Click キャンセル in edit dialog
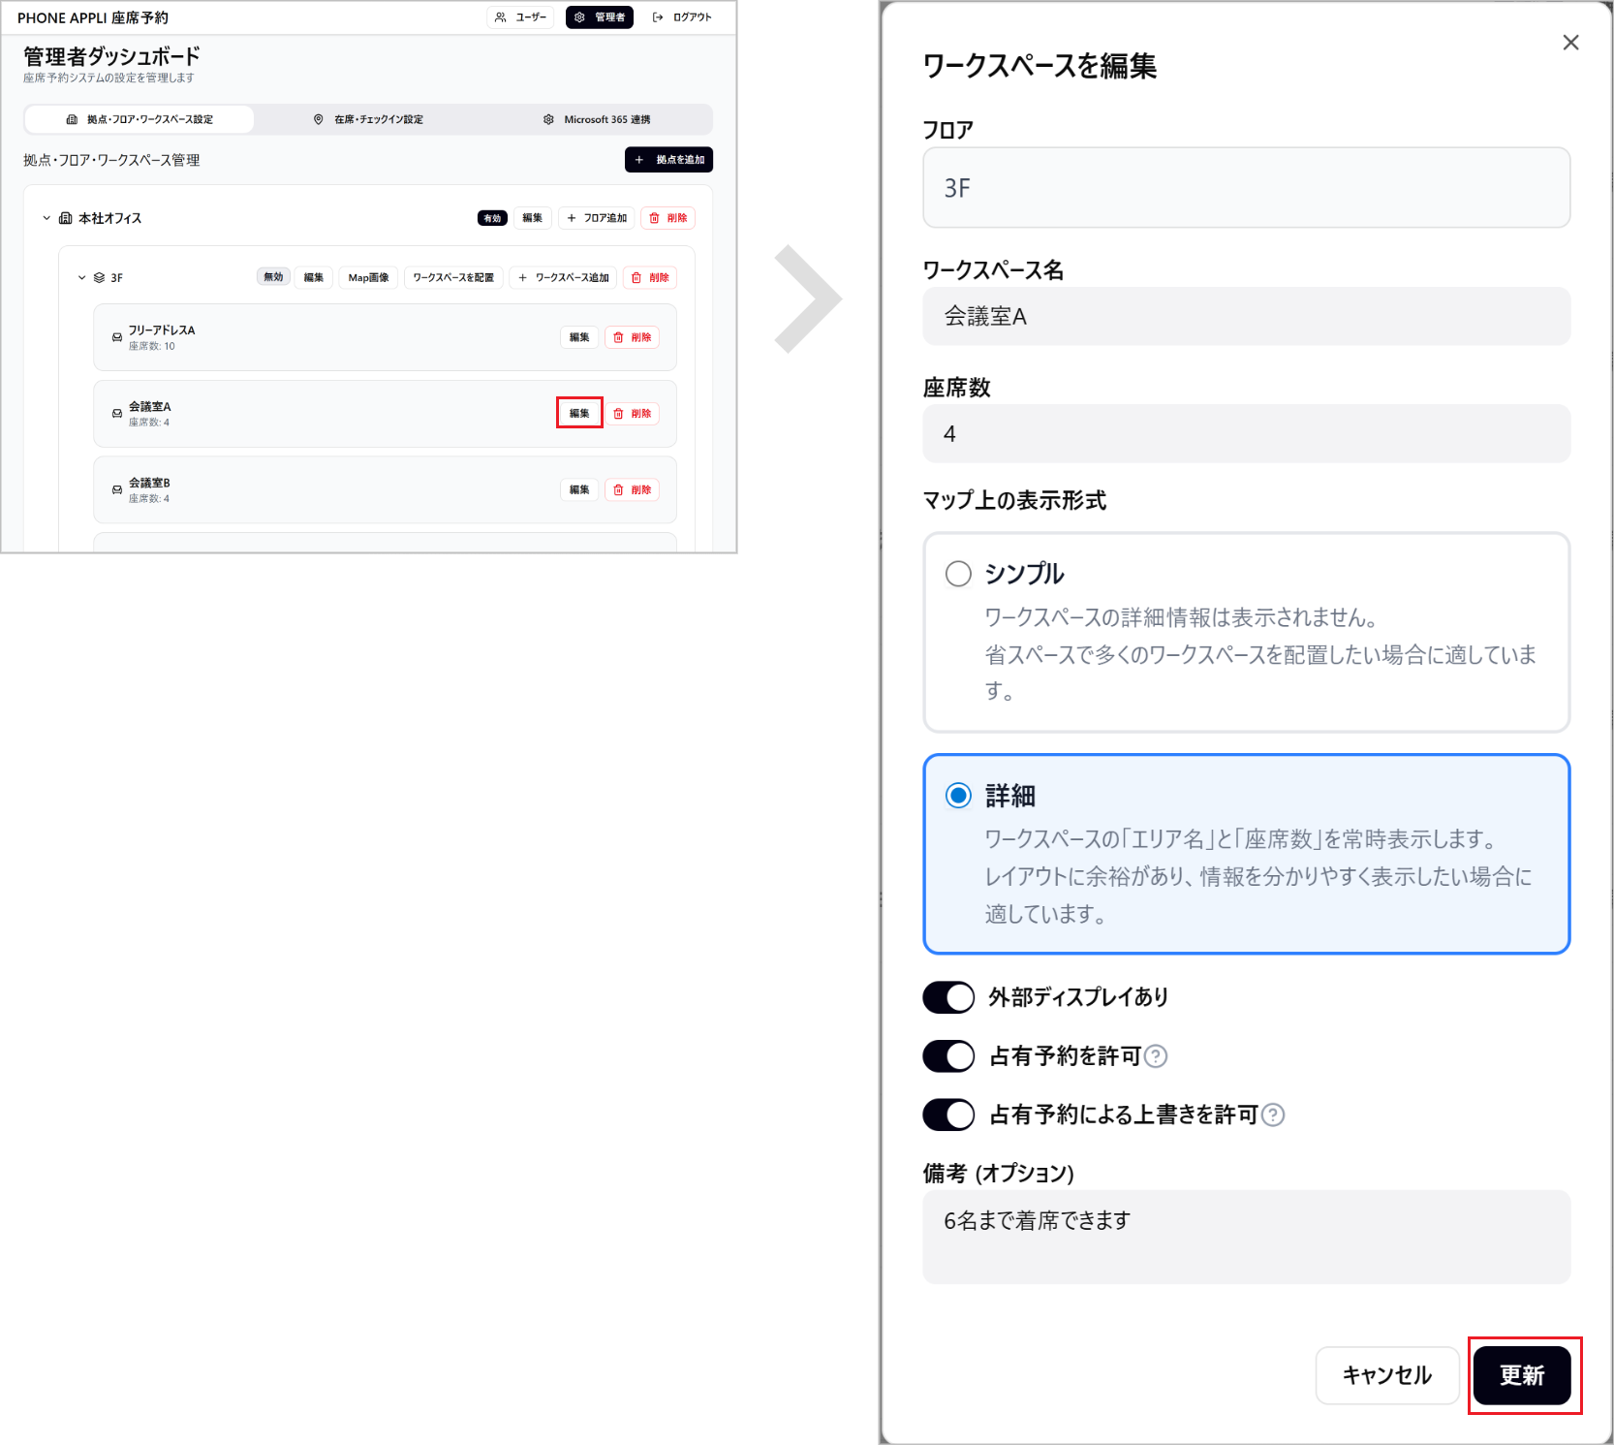The height and width of the screenshot is (1445, 1614). pos(1387,1375)
